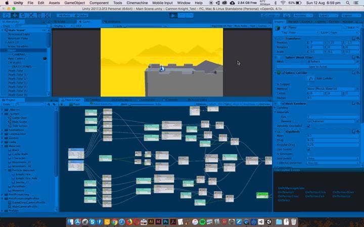Image resolution: width=364 pixels, height=227 pixels.
Task: Open the Component menu
Action: pos(99,3)
